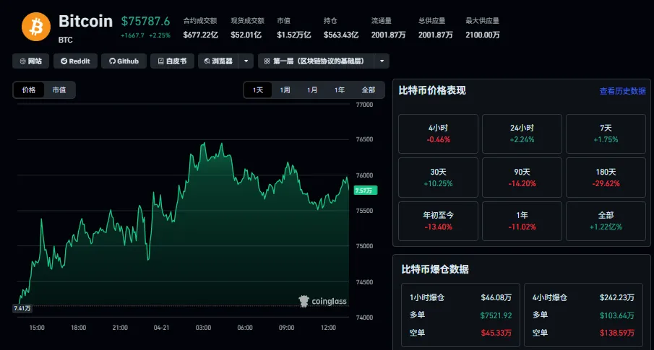Expand the 第一层 tag dropdown arrow
This screenshot has height=350, width=654.
pos(382,61)
